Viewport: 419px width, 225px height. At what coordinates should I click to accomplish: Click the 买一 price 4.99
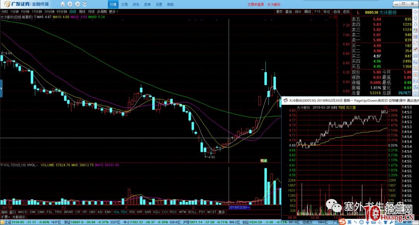(377, 46)
